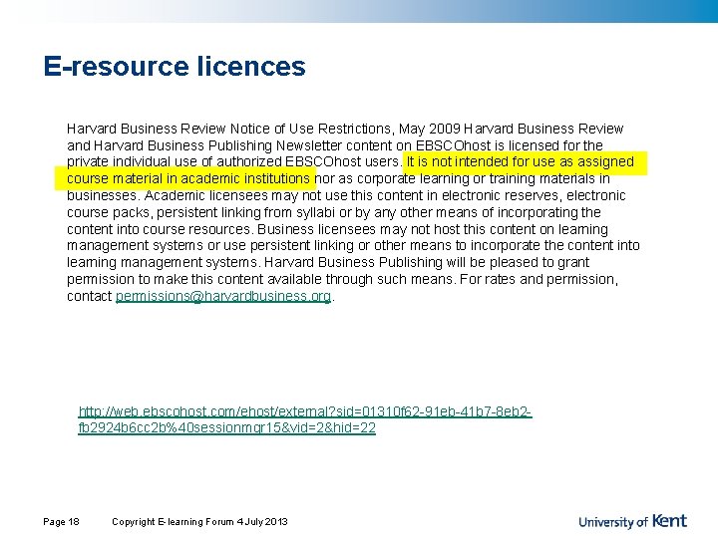718x538 pixels.
Task: Click the line 'and Harvard Business Publishing Newsletter content'
Action: 335,145
